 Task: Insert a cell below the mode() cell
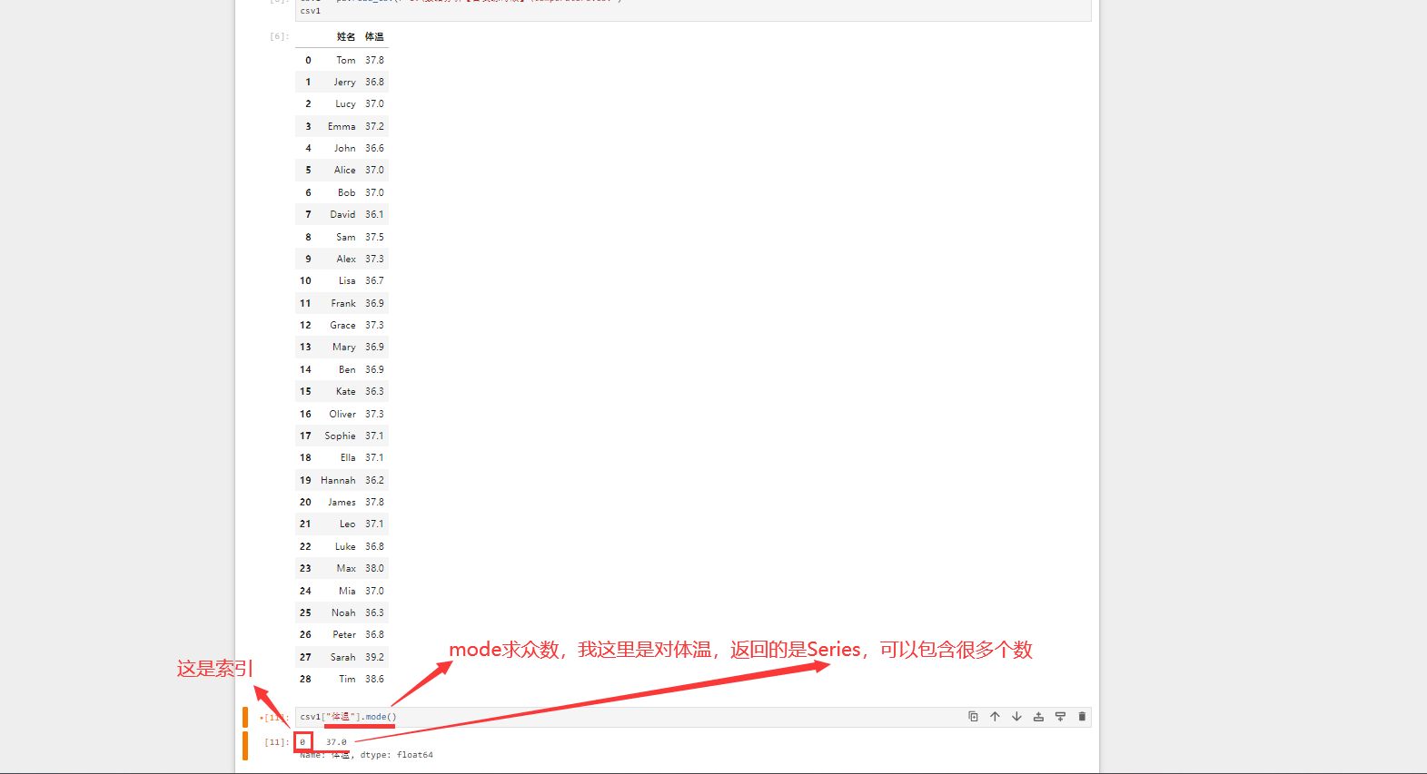[1060, 717]
